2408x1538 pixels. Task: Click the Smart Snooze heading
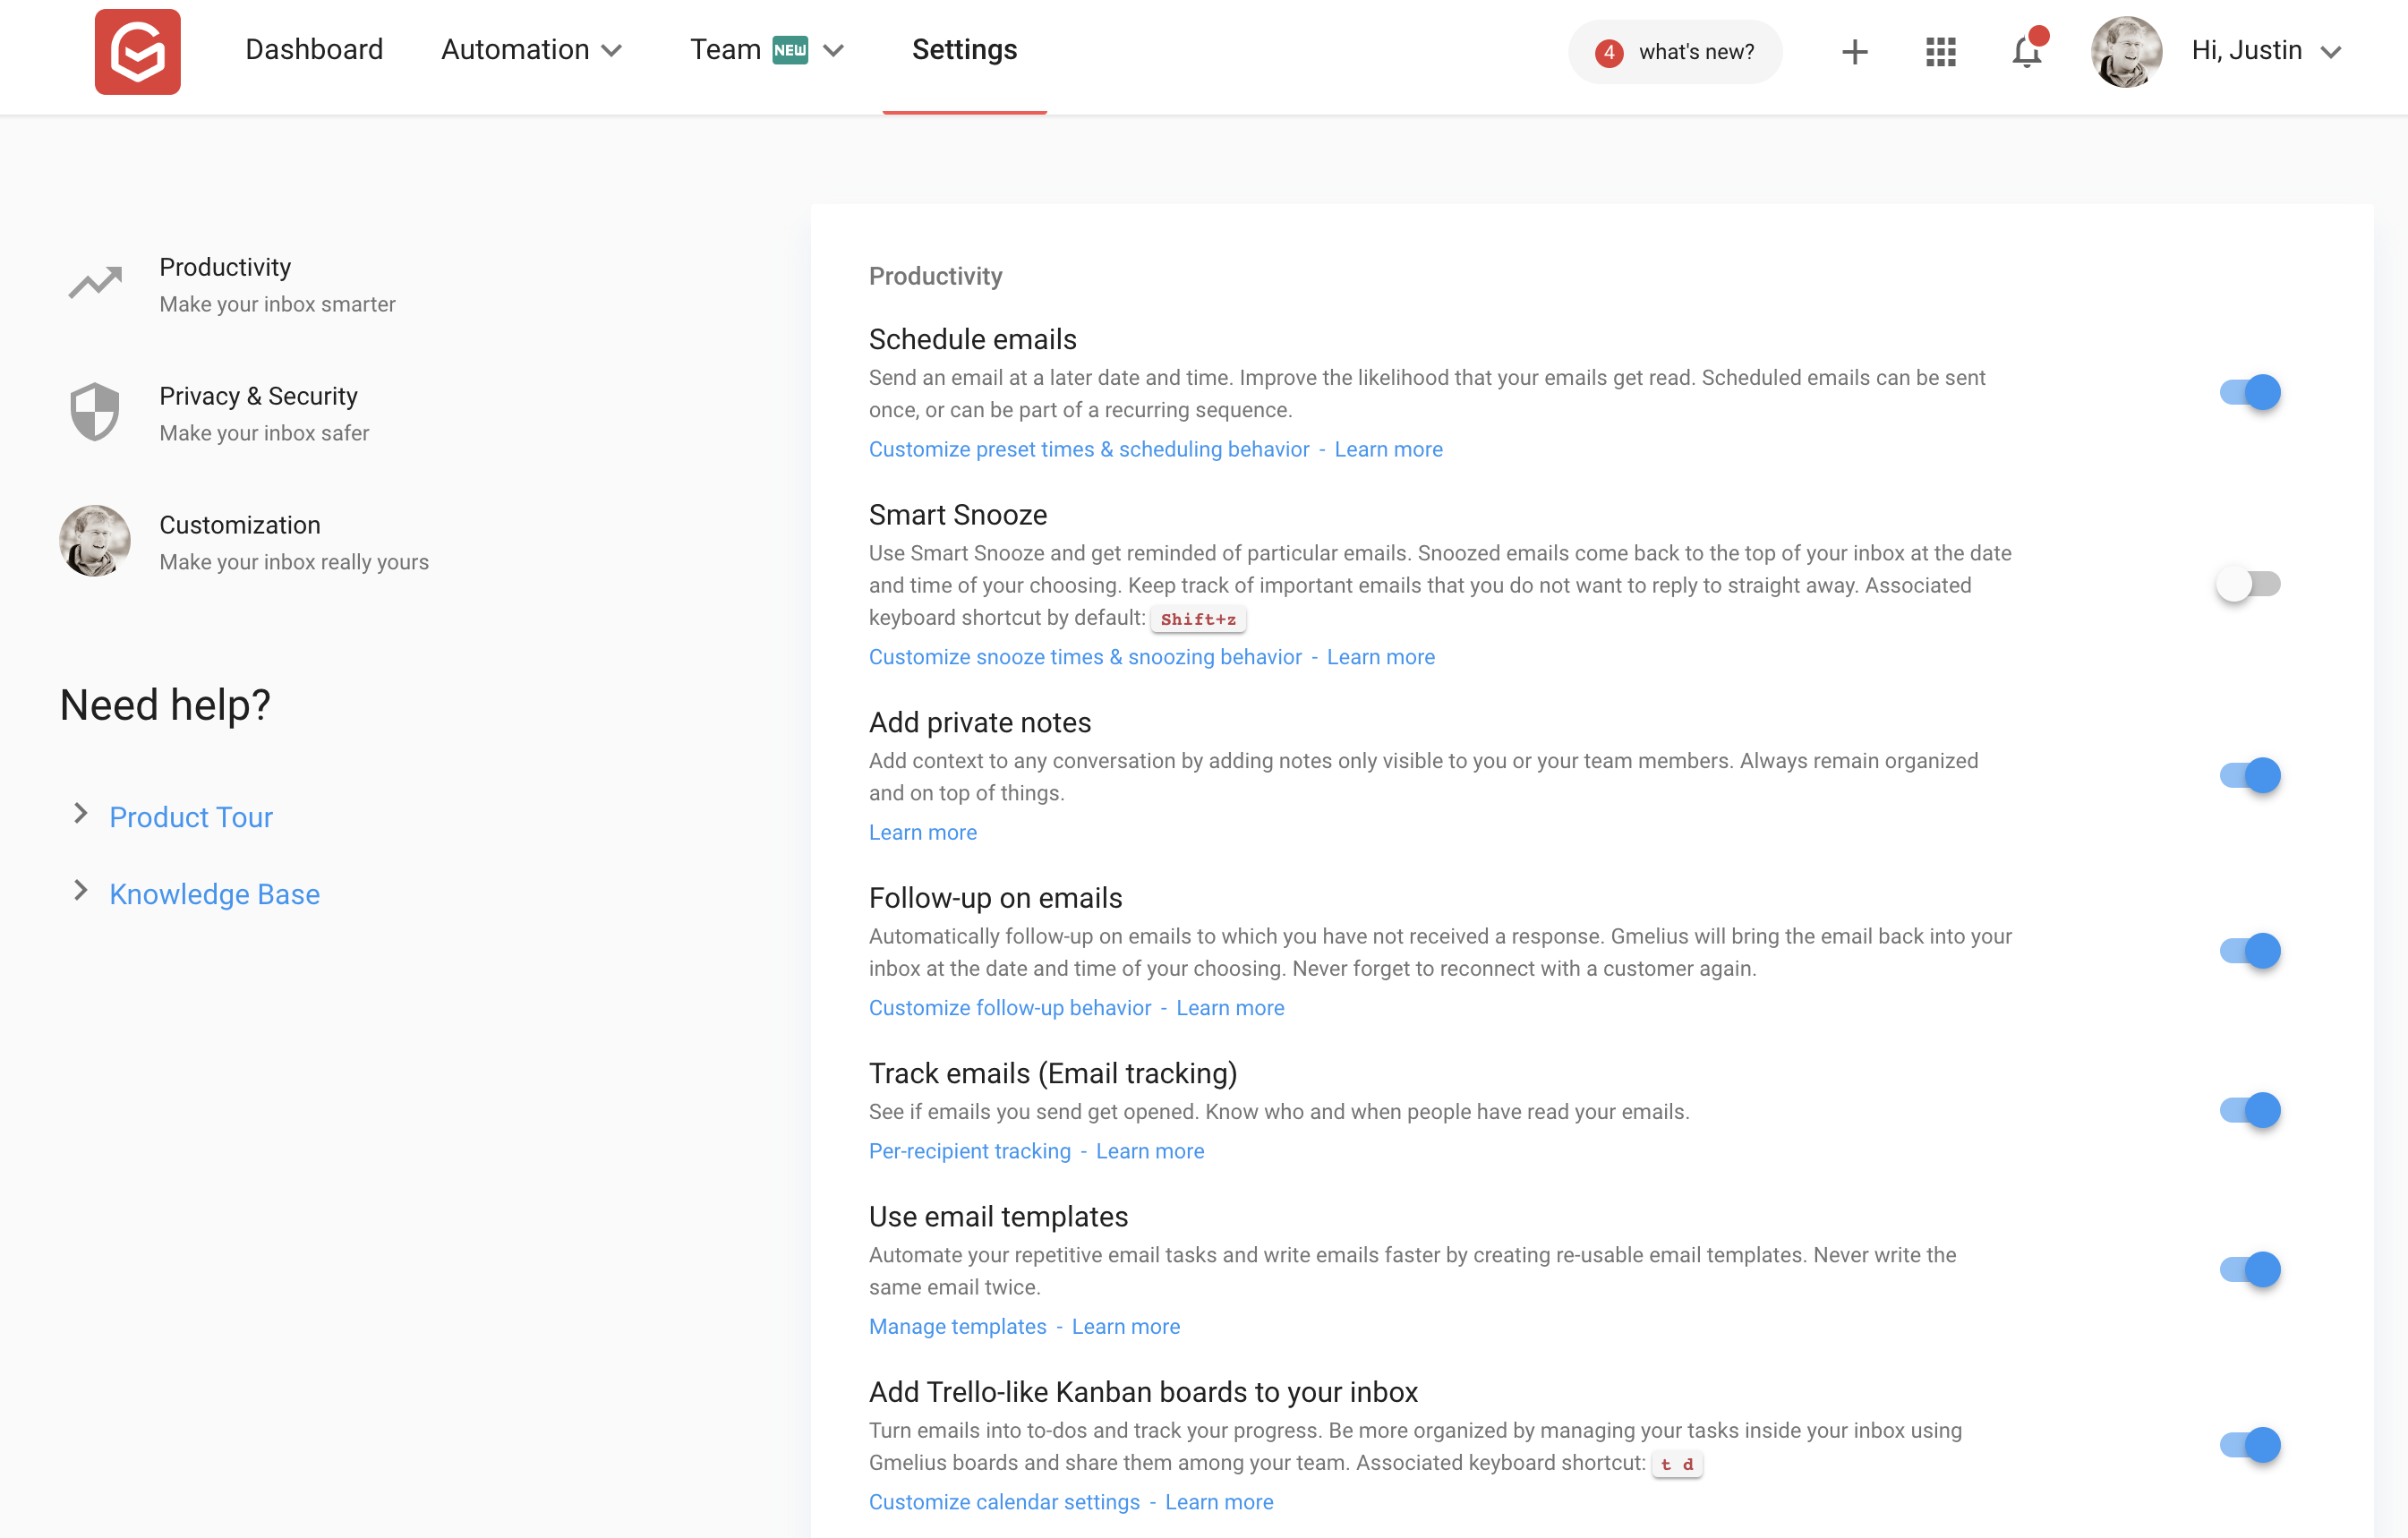pyautogui.click(x=958, y=515)
